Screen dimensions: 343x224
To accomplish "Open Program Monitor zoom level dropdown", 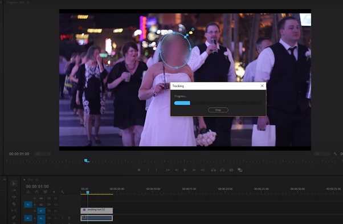I will (43, 154).
